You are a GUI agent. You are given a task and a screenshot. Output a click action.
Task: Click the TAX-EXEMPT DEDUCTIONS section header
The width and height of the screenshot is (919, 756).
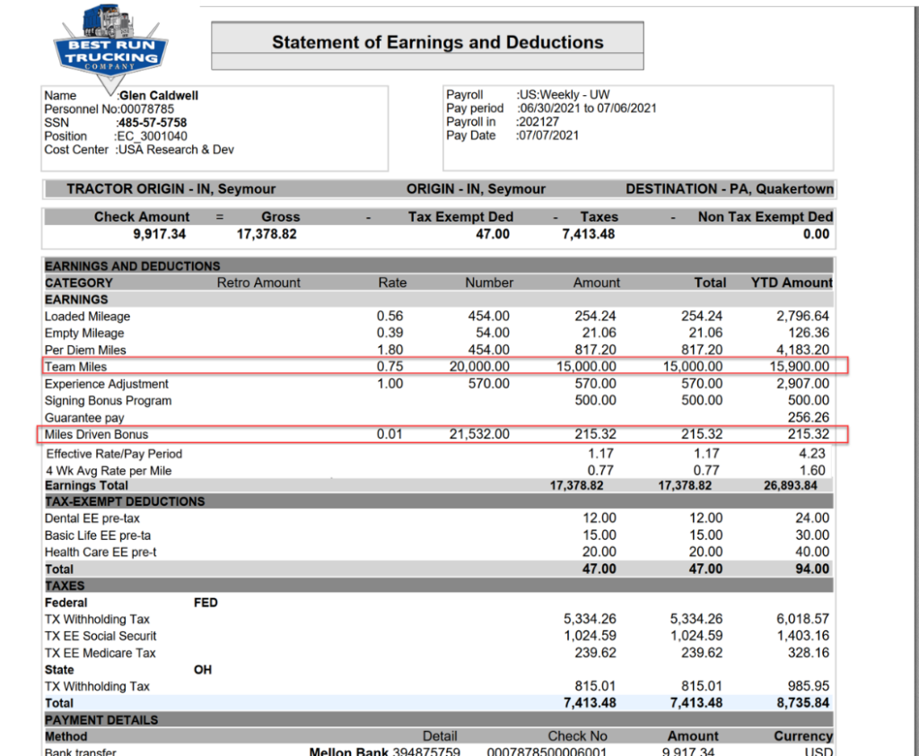coord(125,501)
